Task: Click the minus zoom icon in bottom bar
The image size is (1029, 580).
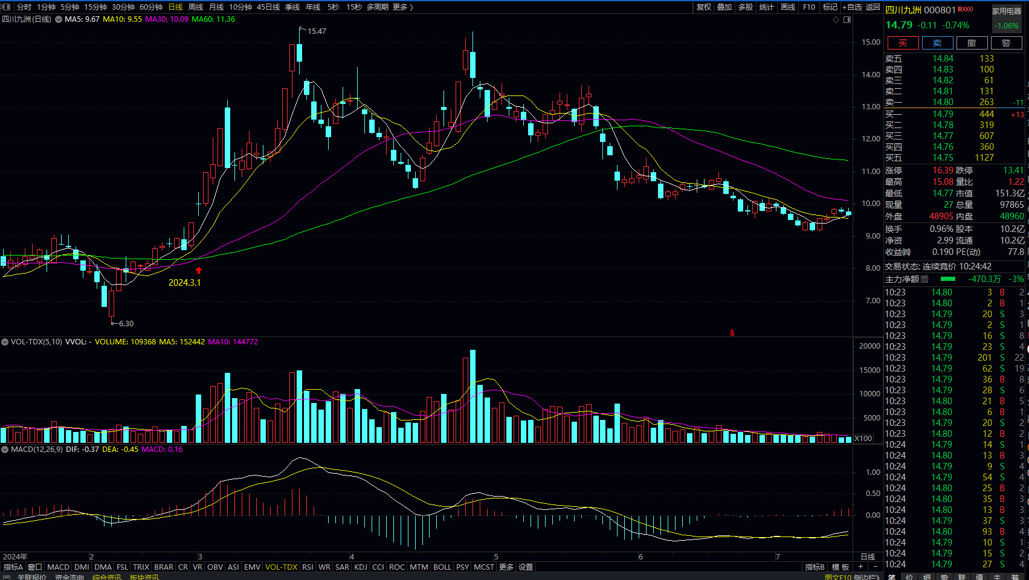Action: (x=876, y=567)
